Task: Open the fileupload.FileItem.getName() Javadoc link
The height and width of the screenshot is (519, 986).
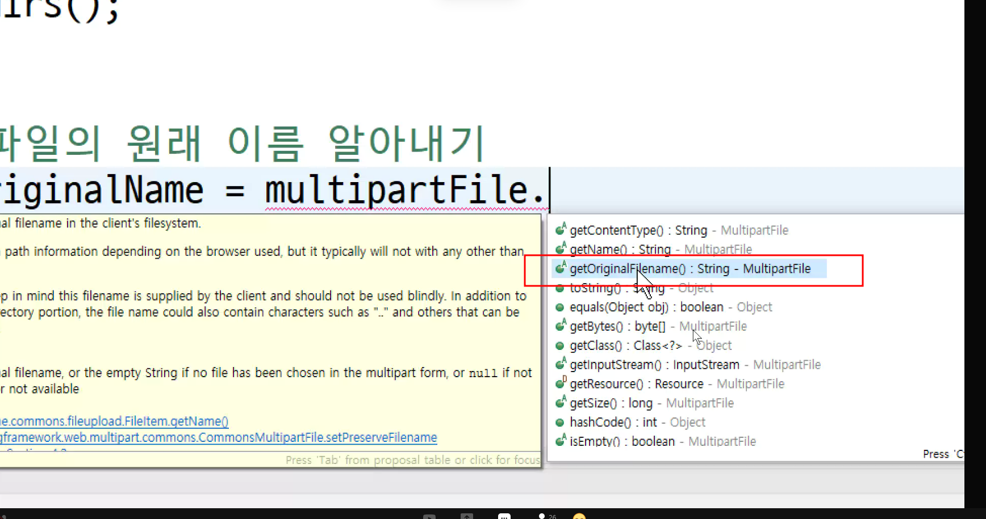Action: coord(114,421)
